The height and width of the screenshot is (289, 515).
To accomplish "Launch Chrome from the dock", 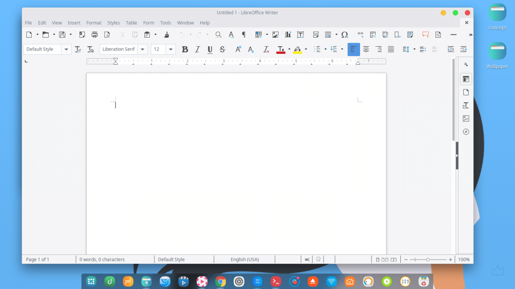I will click(x=220, y=281).
